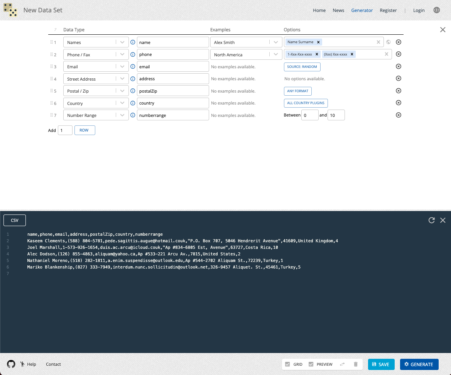This screenshot has height=375, width=451.
Task: Click the CSV format button
Action: (x=15, y=220)
